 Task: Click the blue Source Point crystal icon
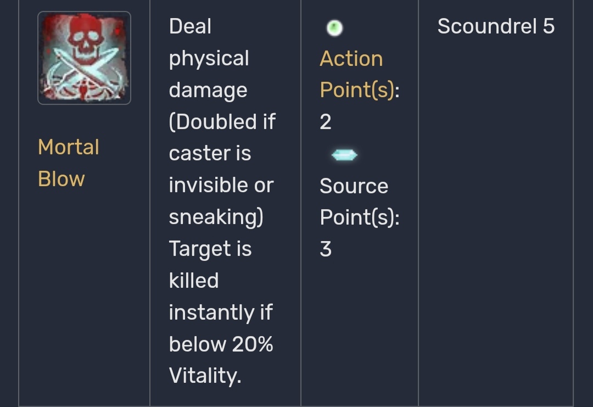click(344, 155)
